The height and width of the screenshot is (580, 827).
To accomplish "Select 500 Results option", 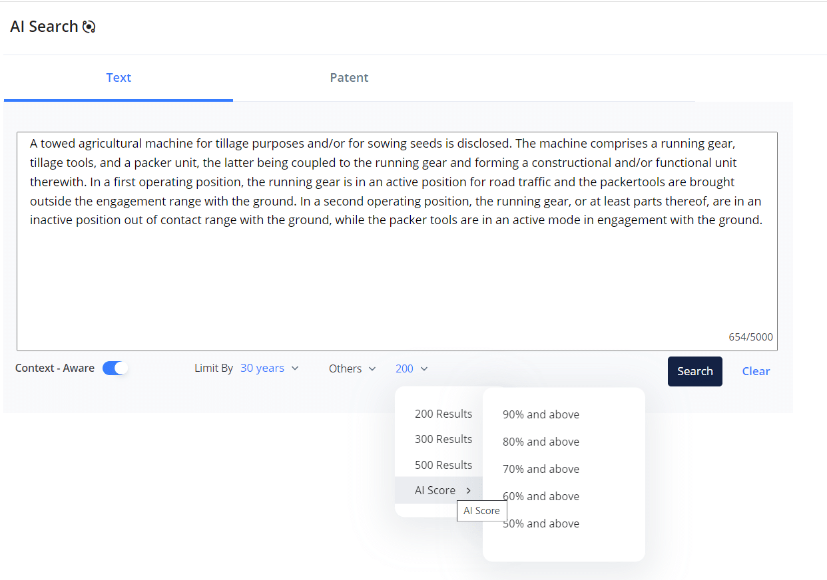I will coord(443,465).
